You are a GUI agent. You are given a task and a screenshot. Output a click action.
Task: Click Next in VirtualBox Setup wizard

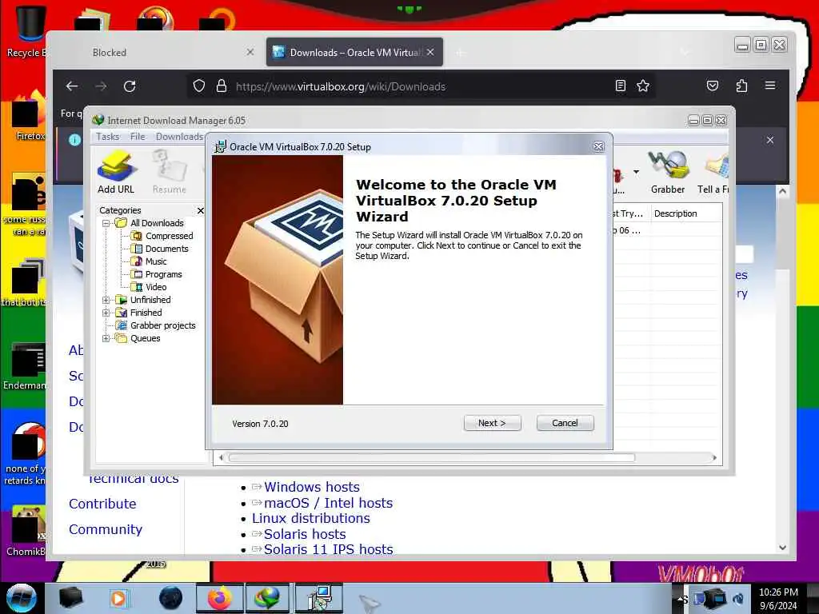[x=492, y=423]
